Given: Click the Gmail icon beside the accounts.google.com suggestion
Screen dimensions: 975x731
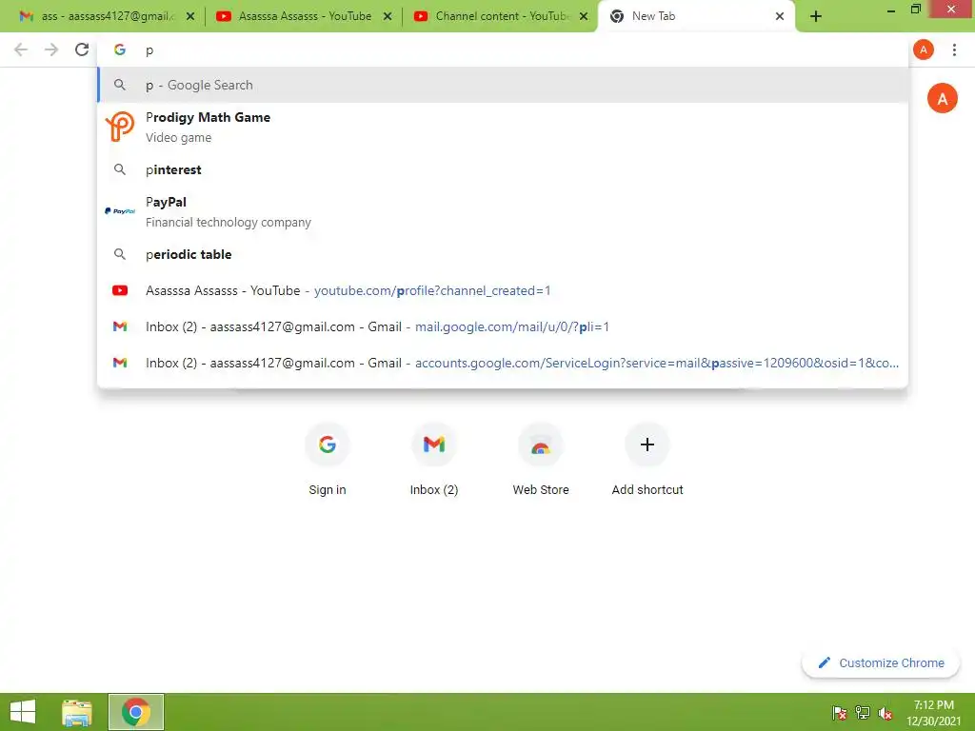Looking at the screenshot, I should click(120, 363).
